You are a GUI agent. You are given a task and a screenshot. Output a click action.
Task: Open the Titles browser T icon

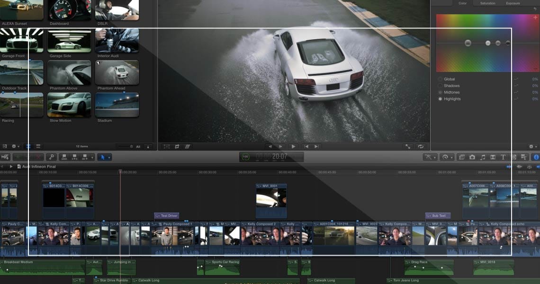503,157
